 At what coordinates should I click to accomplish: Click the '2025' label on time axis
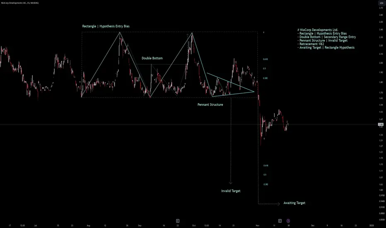[372, 226]
